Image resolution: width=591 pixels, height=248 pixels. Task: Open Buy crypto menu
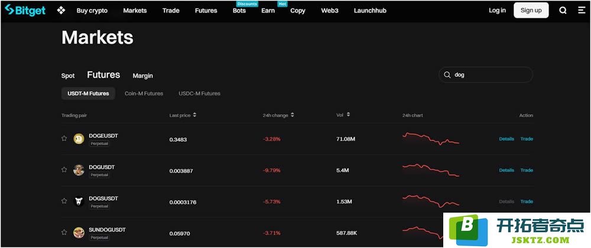pos(92,11)
